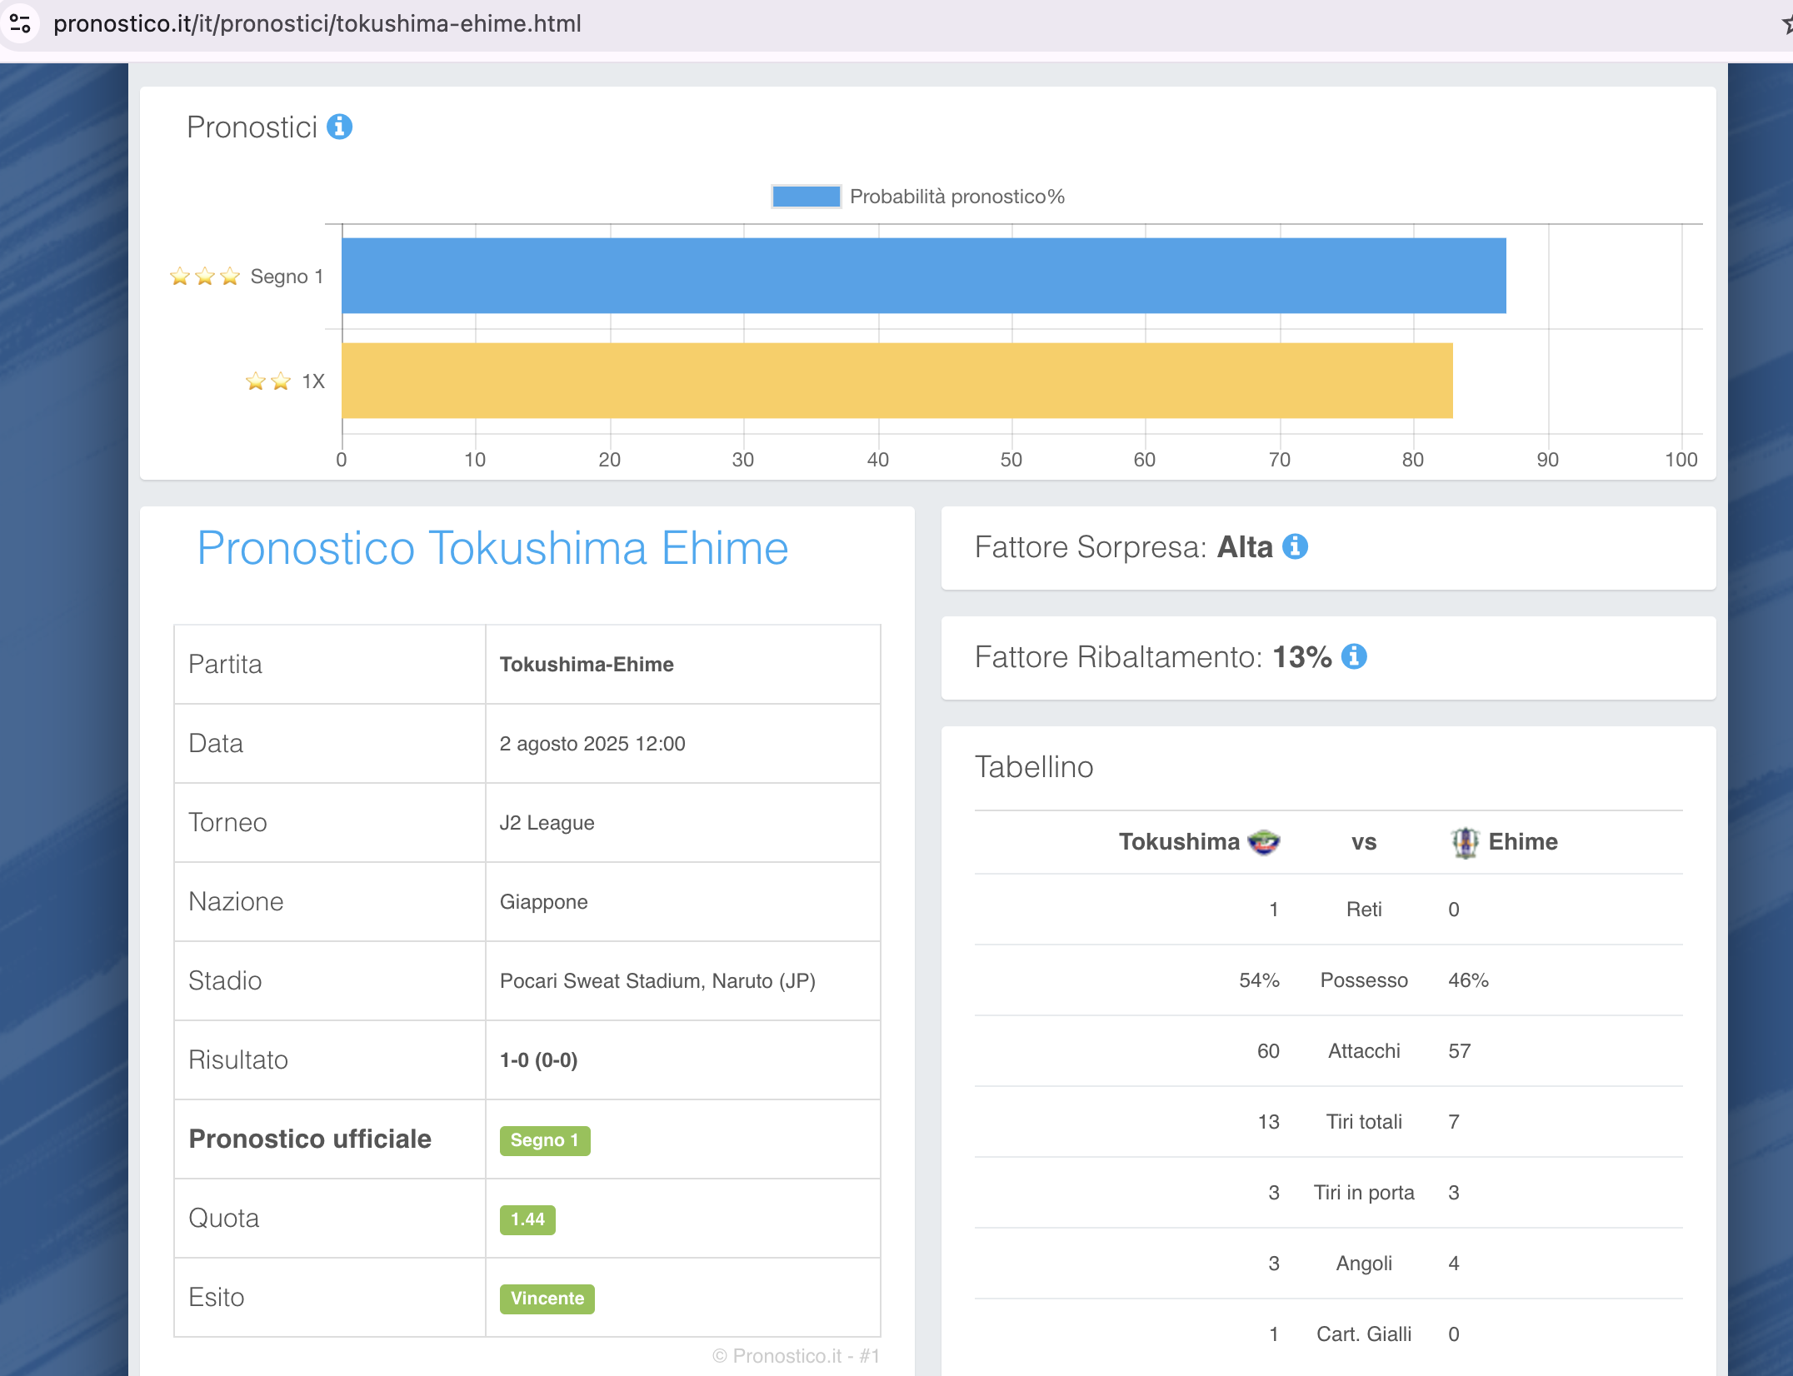Click the yellow 1X probability bar

pyautogui.click(x=897, y=381)
